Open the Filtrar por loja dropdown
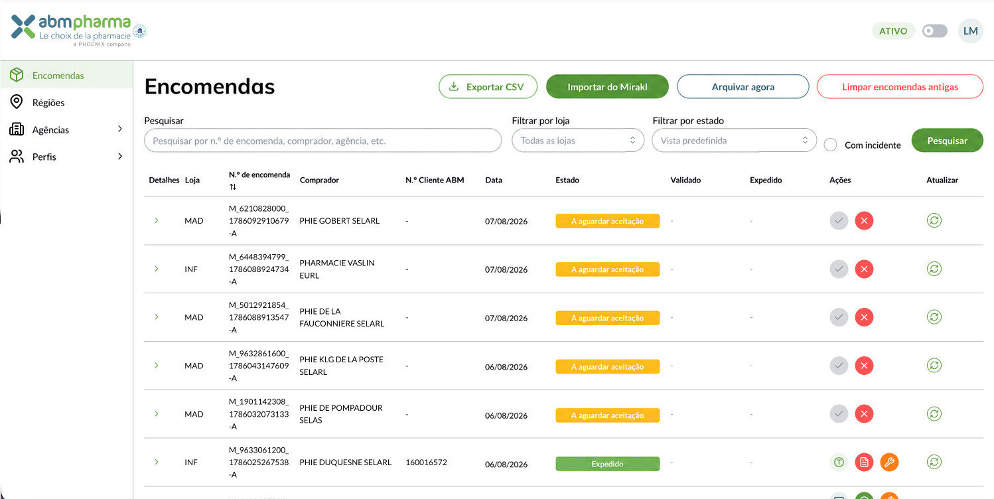The image size is (994, 499). tap(578, 141)
